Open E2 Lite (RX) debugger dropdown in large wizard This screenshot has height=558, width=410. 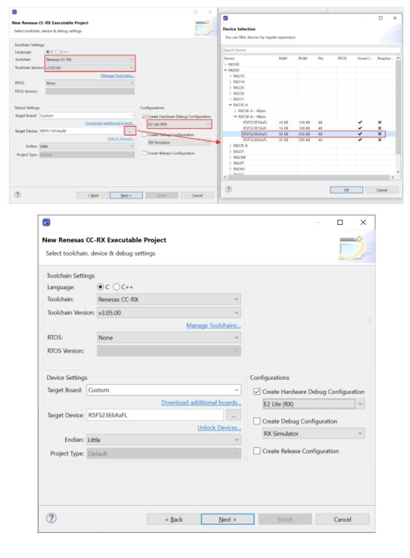pos(314,404)
